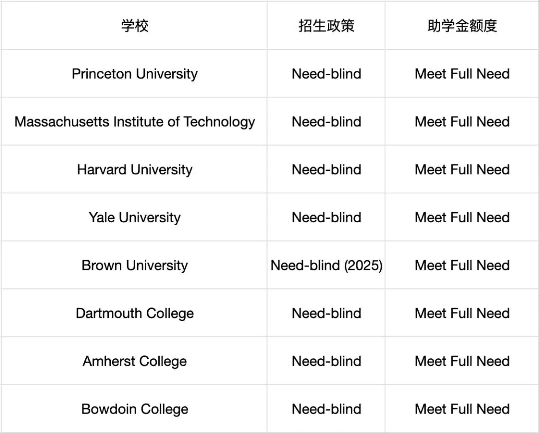Select Massachusetts Institute of Technology cell
This screenshot has width=539, height=433.
coord(135,122)
